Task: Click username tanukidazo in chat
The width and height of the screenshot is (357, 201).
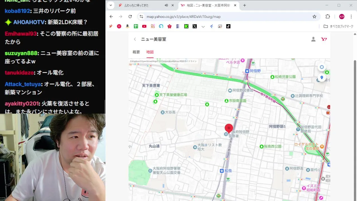Action: coord(19,73)
